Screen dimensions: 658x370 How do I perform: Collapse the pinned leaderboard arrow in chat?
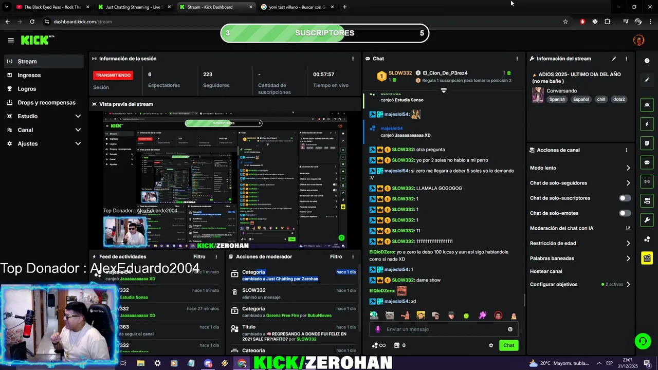444,90
